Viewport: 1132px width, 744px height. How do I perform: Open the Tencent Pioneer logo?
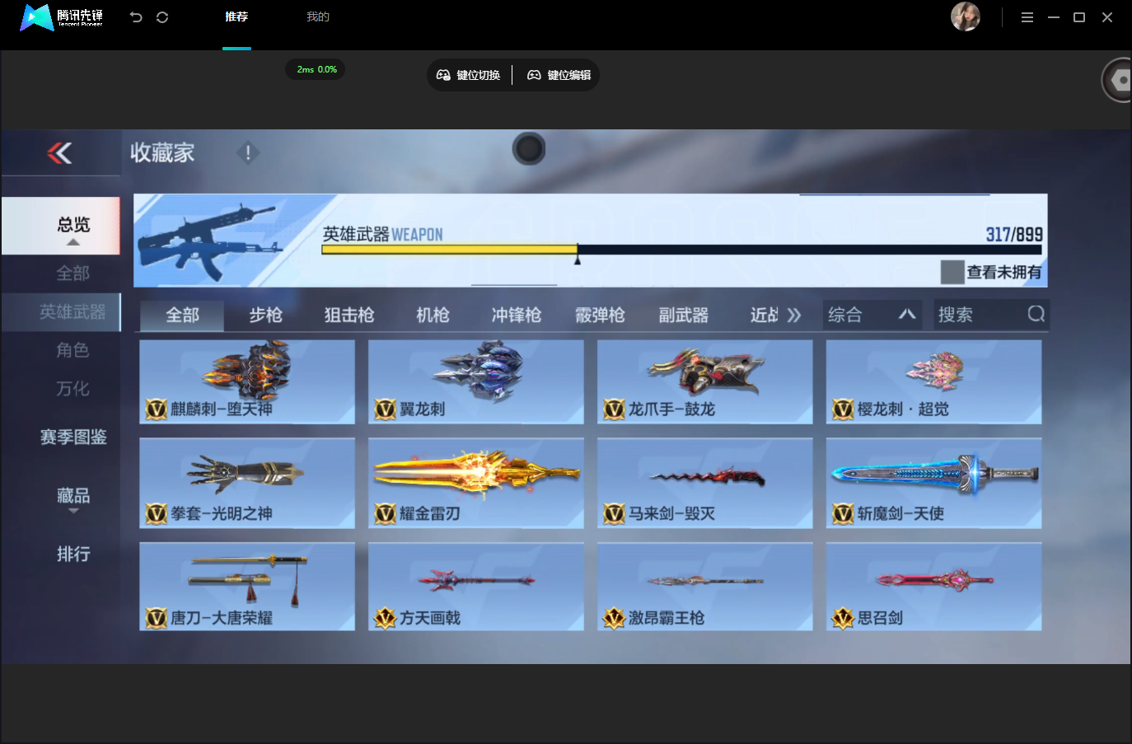pyautogui.click(x=62, y=16)
